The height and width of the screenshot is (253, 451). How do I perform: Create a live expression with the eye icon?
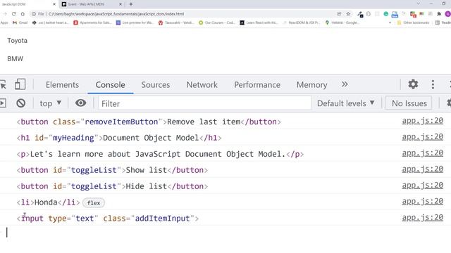click(80, 103)
